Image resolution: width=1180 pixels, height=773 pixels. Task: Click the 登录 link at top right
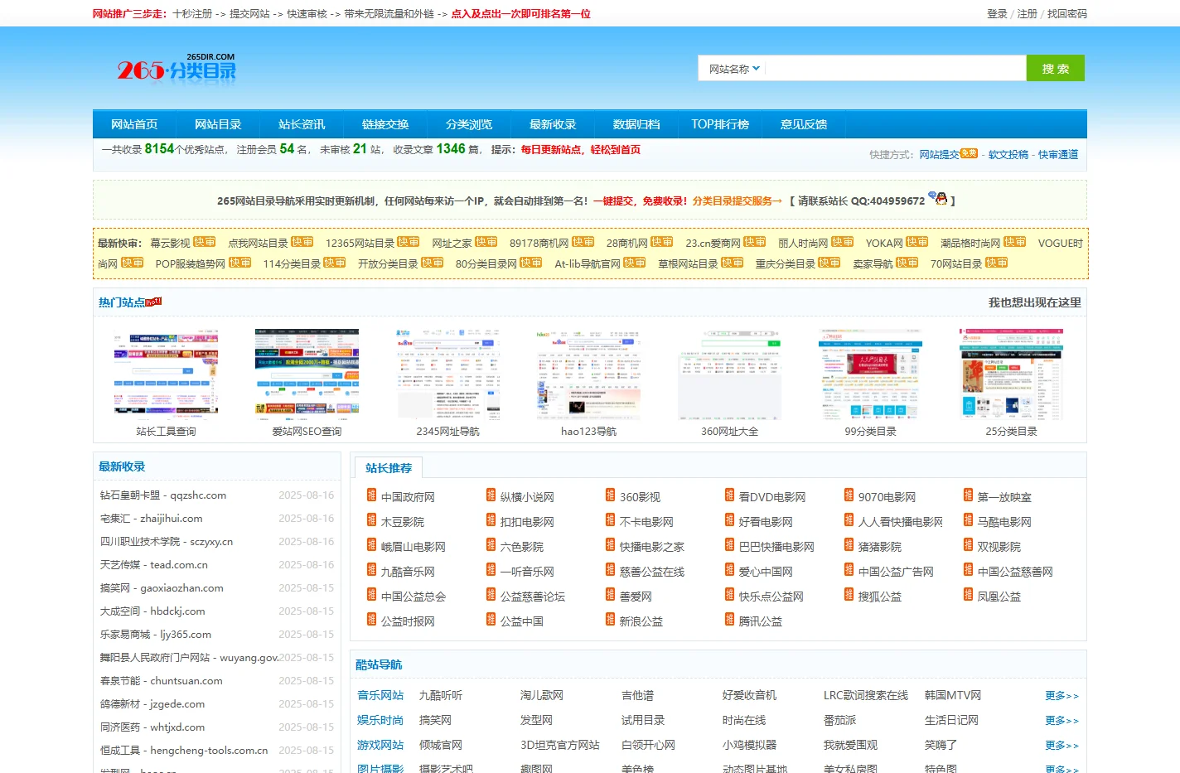[997, 14]
